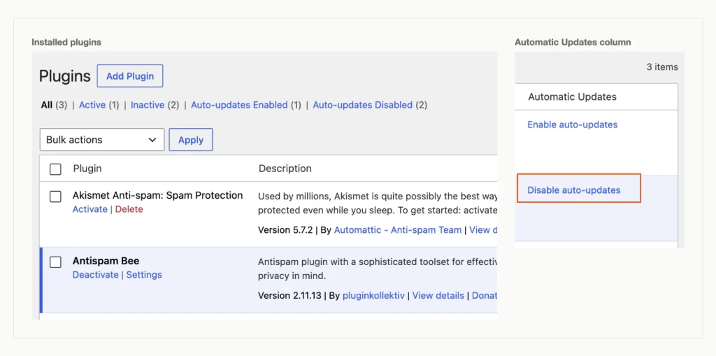Click Enable auto-updates link
Image resolution: width=716 pixels, height=356 pixels.
tap(572, 124)
